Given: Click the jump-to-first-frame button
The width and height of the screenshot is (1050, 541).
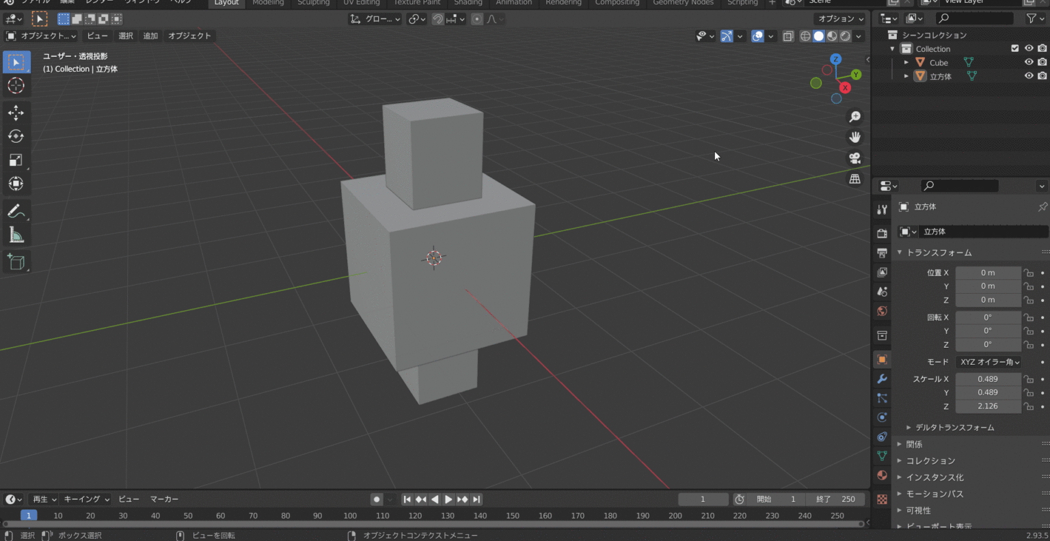Looking at the screenshot, I should tap(407, 499).
